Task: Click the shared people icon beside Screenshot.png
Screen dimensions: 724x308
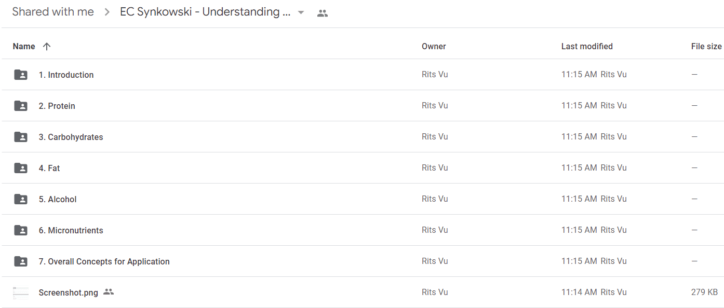Action: tap(108, 292)
